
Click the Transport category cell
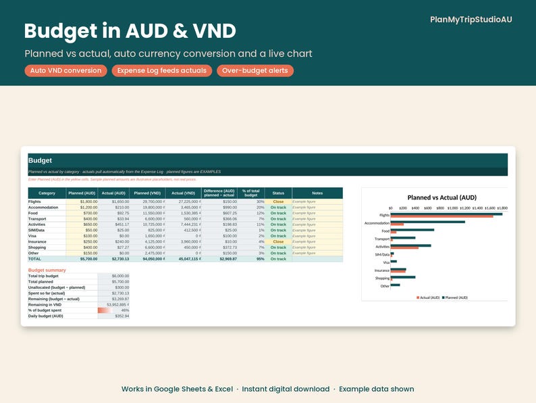pos(47,219)
